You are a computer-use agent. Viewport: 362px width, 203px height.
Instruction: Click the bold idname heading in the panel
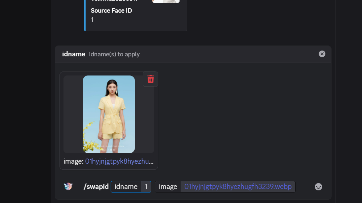(74, 54)
